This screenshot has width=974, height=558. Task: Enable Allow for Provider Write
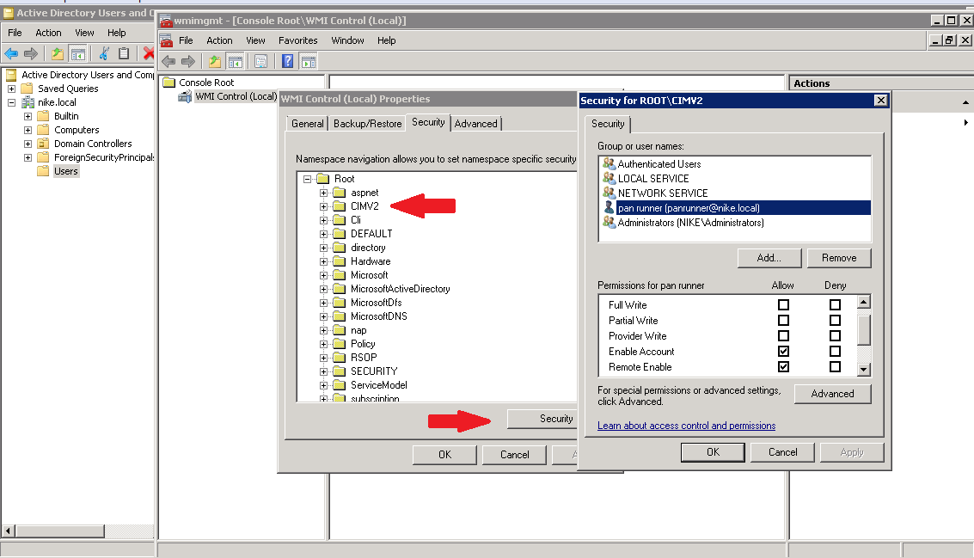click(x=783, y=336)
